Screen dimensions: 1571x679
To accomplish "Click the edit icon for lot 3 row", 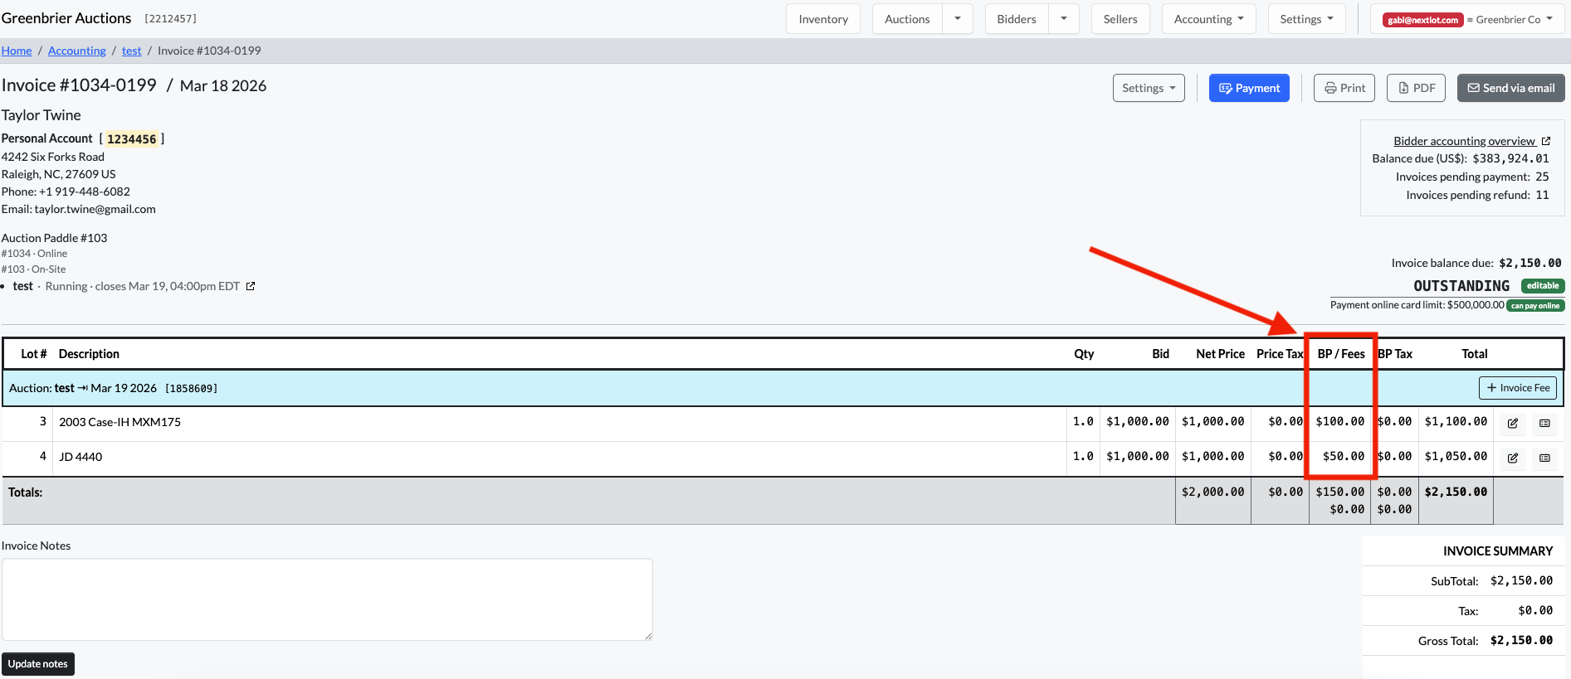I will point(1513,423).
